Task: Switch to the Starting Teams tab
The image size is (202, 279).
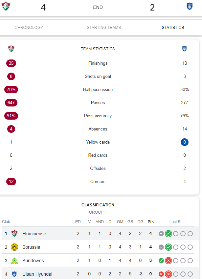Action: (104, 27)
